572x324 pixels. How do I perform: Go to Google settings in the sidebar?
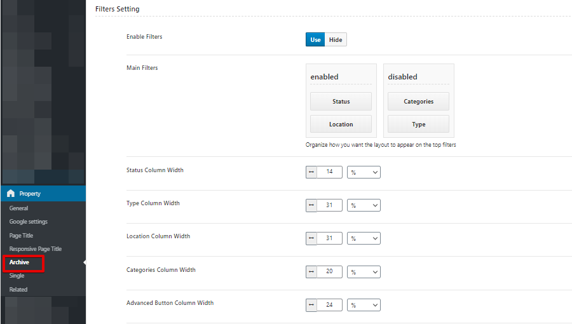tap(29, 222)
